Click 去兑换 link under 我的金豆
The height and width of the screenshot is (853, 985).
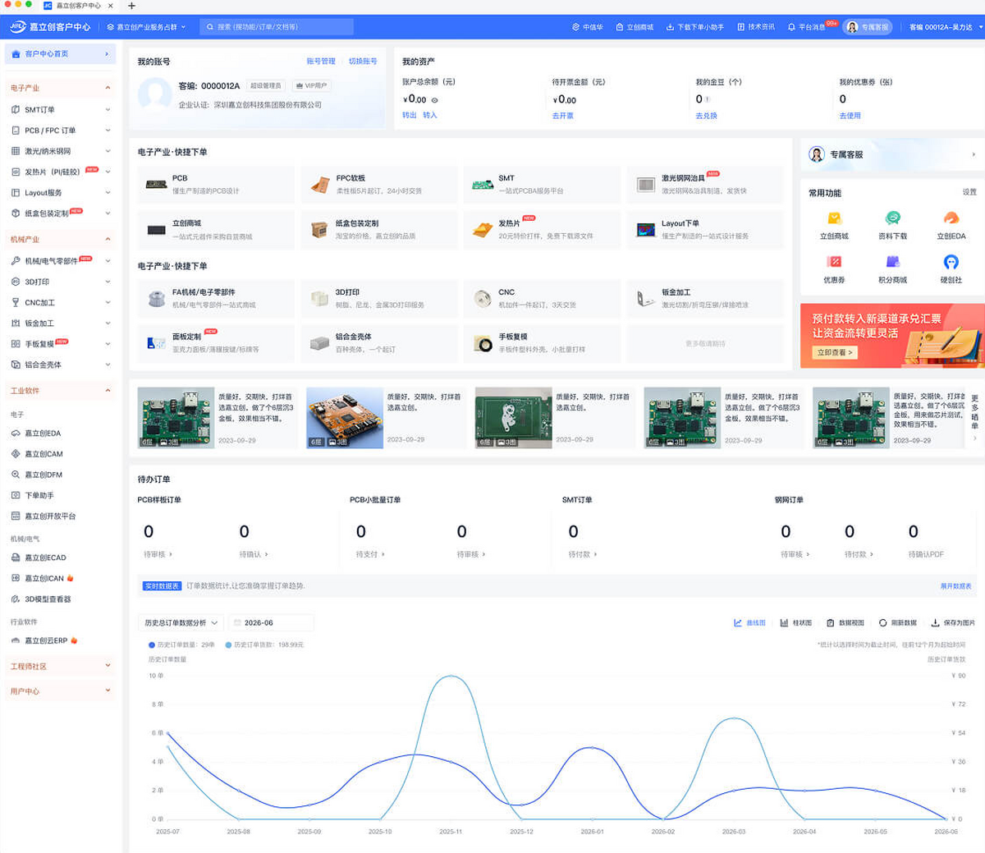pos(707,116)
